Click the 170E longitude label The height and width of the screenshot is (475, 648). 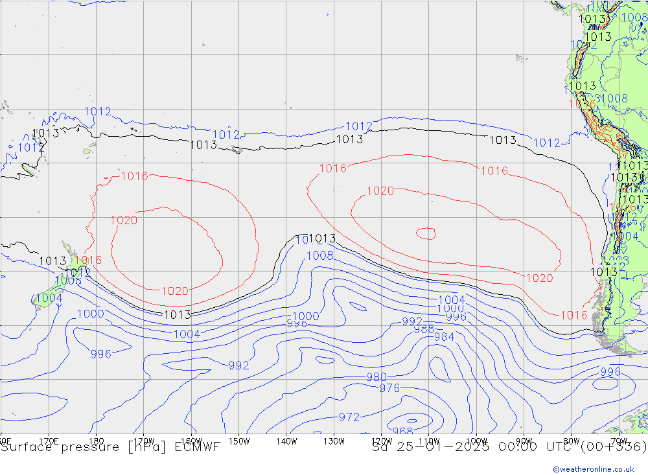(49, 441)
